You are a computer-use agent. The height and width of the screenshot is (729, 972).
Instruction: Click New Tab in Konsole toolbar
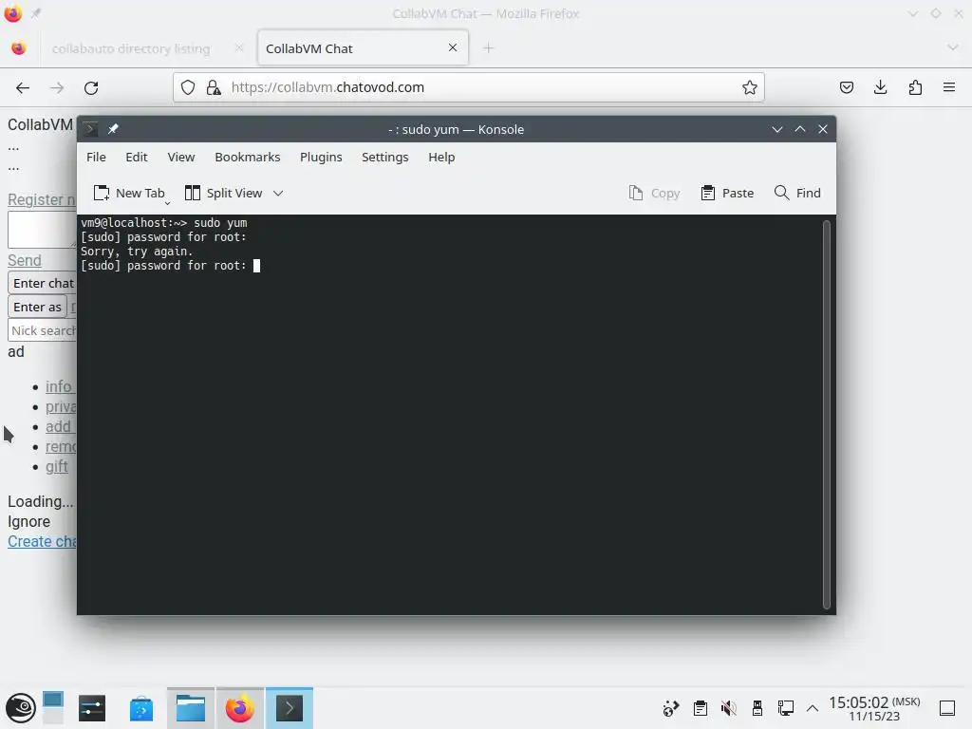[x=129, y=193]
